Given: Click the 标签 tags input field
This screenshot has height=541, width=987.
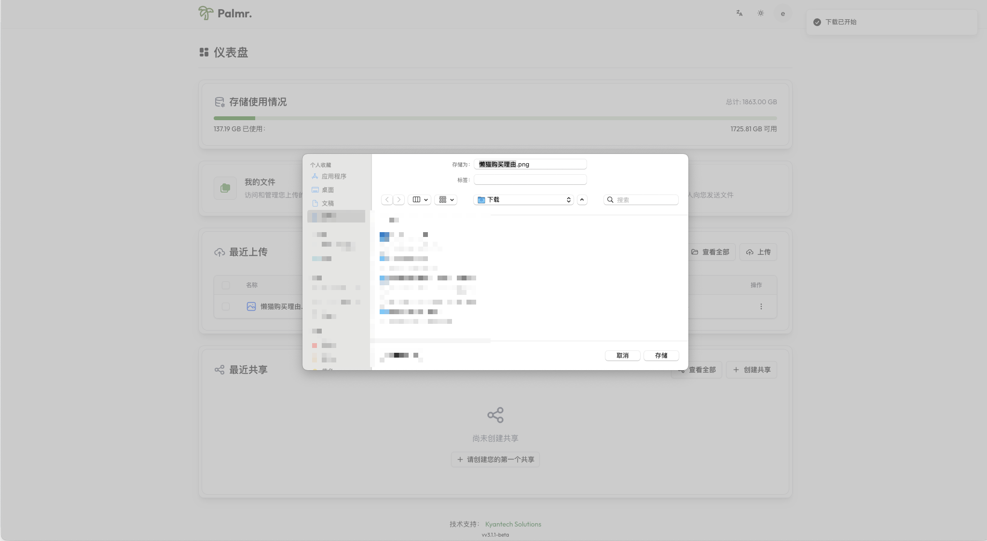Looking at the screenshot, I should click(530, 180).
